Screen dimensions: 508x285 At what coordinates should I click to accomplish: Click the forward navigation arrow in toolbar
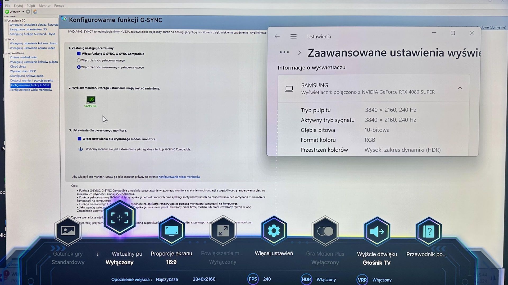point(28,12)
